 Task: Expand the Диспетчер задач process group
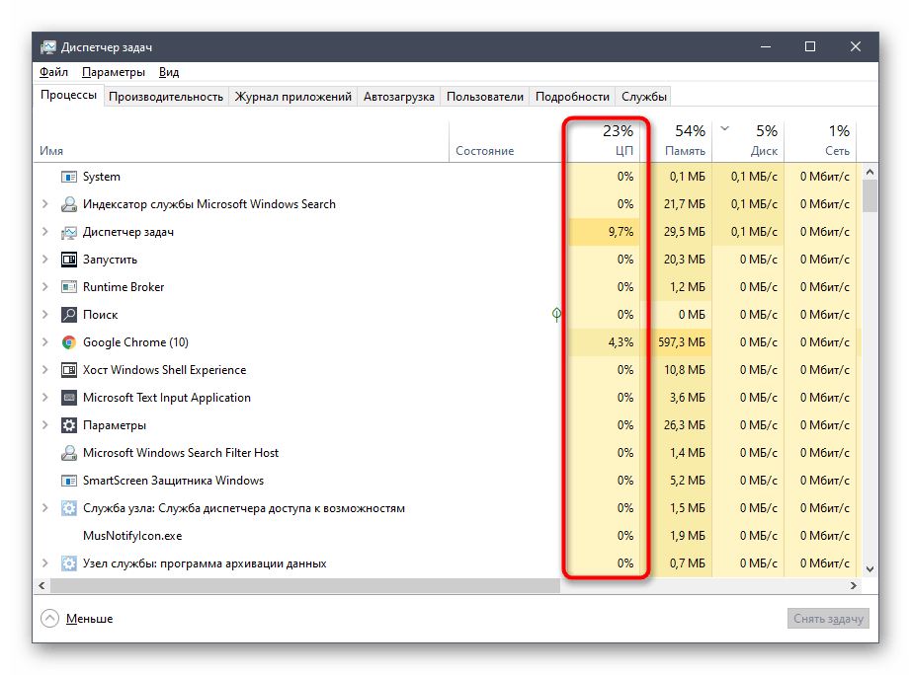44,232
